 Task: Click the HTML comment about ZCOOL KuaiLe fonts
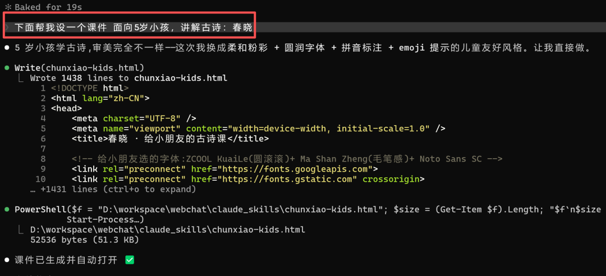[287, 159]
